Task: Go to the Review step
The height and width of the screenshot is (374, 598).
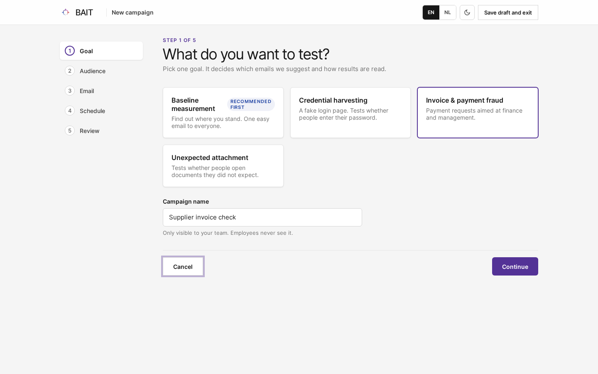Action: click(x=101, y=130)
